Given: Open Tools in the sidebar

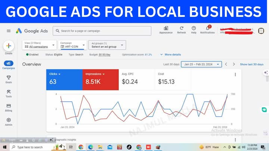Looking at the screenshot, I should point(8,93).
